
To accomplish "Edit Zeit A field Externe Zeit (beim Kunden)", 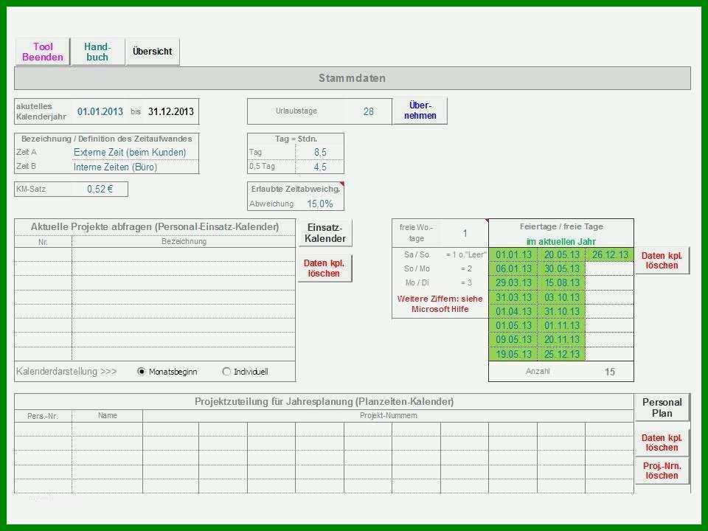I will (135, 152).
